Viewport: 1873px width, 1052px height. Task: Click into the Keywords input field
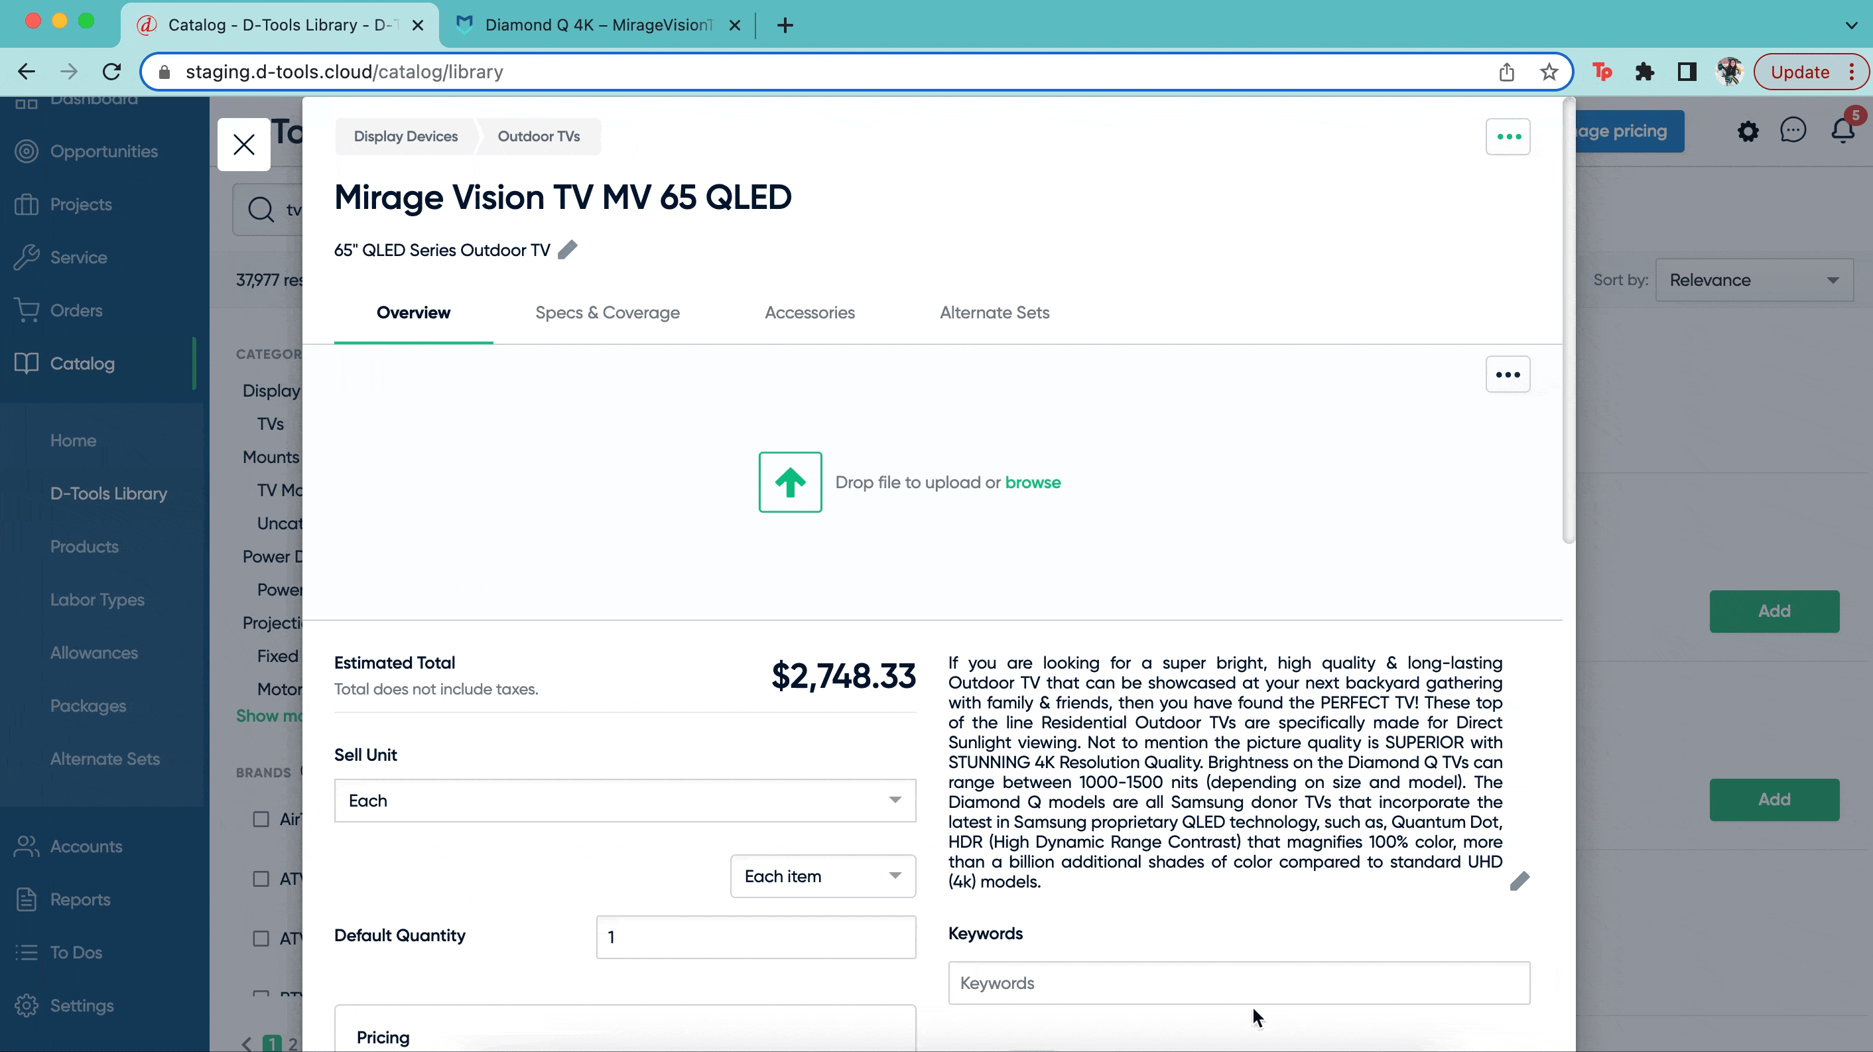[1238, 983]
